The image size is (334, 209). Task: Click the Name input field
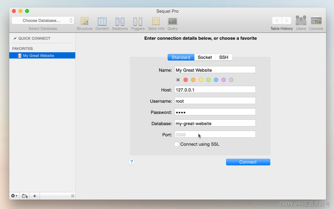[215, 70]
